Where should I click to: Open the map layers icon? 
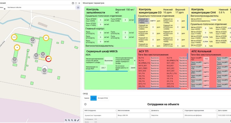[x=75, y=120]
